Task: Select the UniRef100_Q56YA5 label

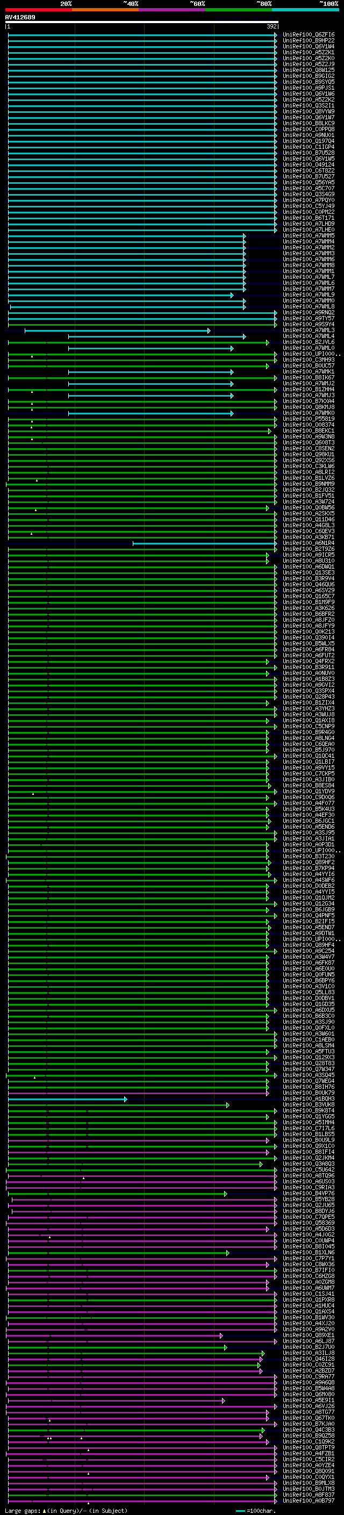Action: [x=309, y=182]
